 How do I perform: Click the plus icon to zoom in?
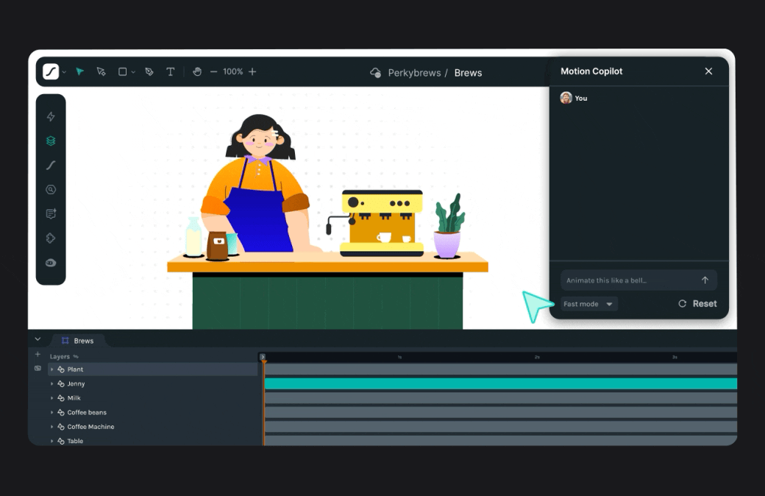tap(252, 72)
